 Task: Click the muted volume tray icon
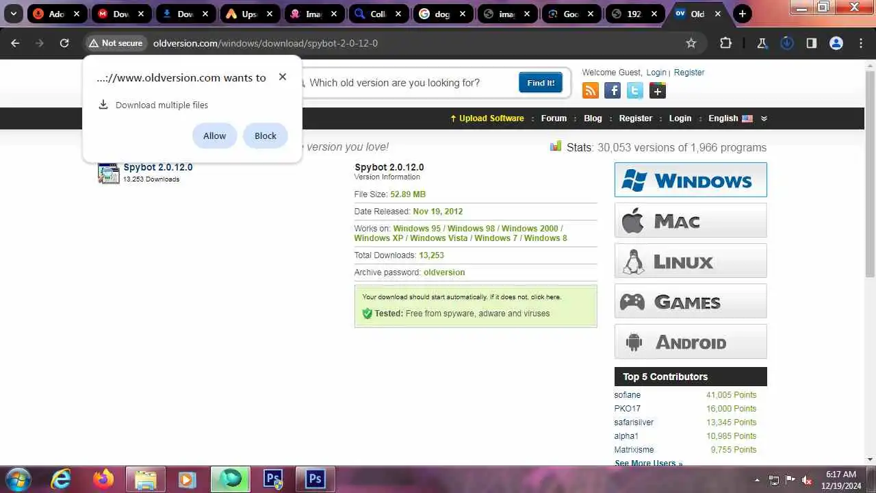pyautogui.click(x=807, y=480)
